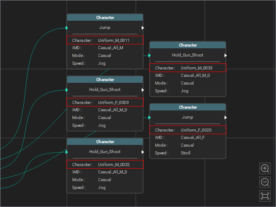The height and width of the screenshot is (207, 276).
Task: Select Character header of Uniform_M_0011 node
Action: coord(105,17)
